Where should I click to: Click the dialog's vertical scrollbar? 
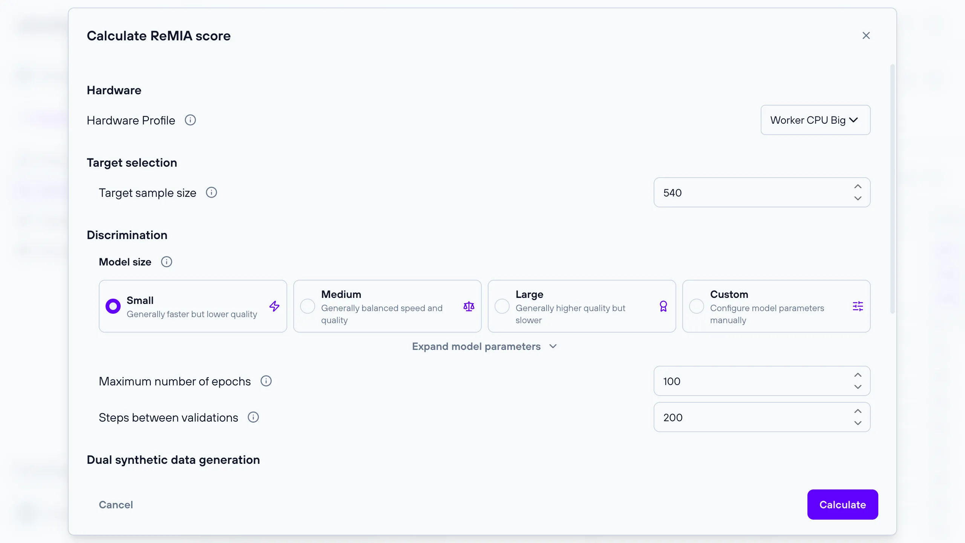point(892,189)
